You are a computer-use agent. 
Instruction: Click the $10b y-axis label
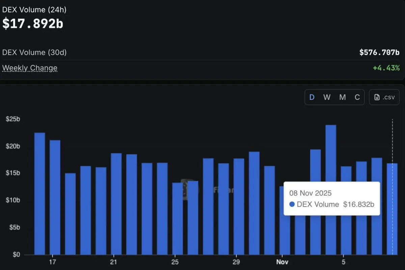click(x=13, y=200)
